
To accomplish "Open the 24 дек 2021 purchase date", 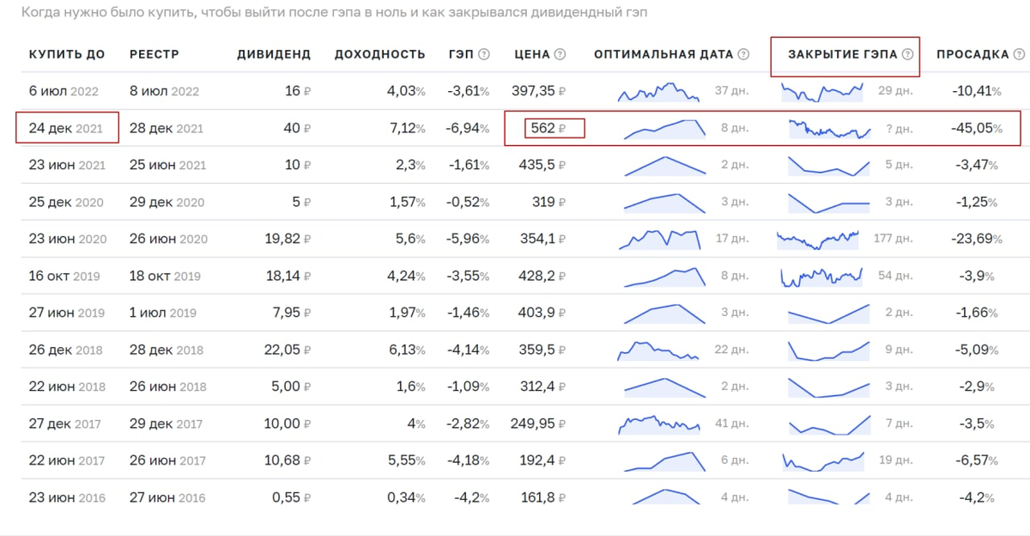I will [66, 129].
